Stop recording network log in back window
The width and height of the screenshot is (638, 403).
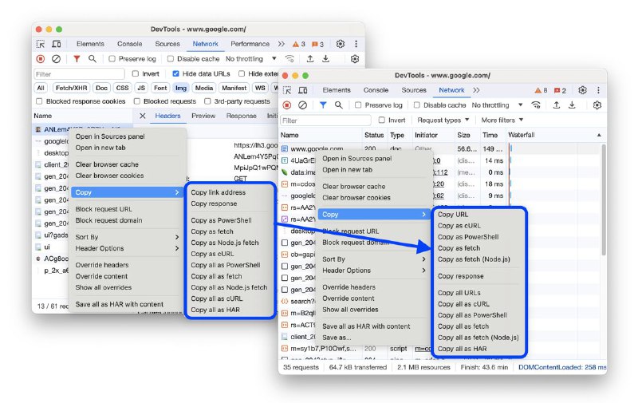click(41, 59)
